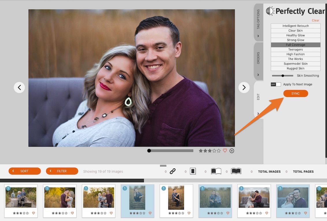Select the Healthy Glow preset
327x221 pixels.
point(296,35)
